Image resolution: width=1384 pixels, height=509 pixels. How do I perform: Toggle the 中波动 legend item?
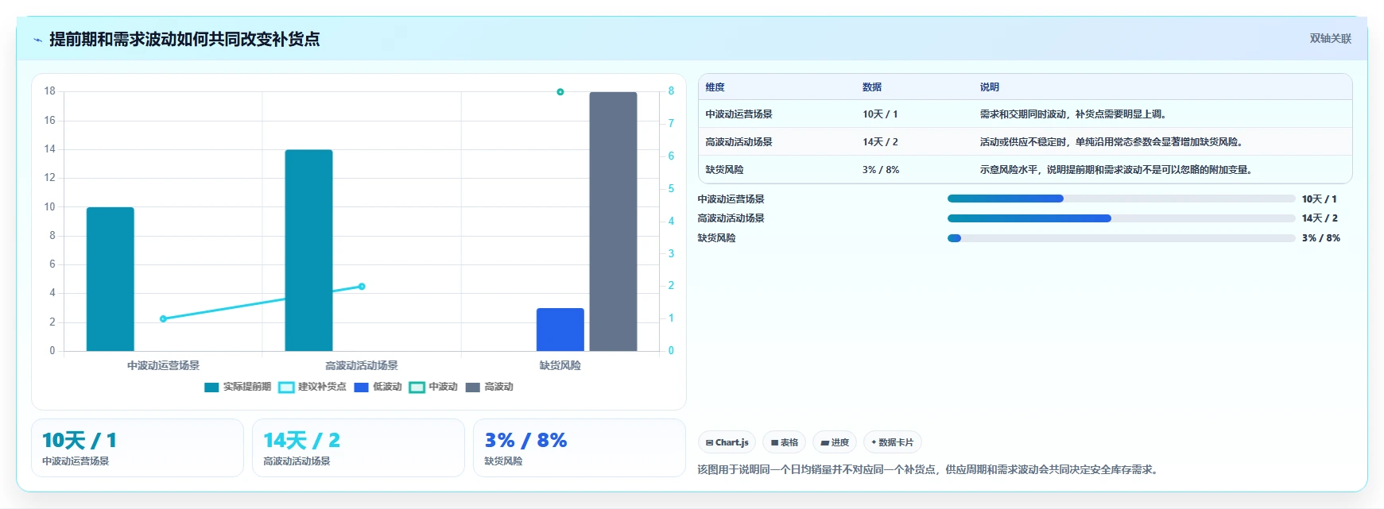[433, 387]
